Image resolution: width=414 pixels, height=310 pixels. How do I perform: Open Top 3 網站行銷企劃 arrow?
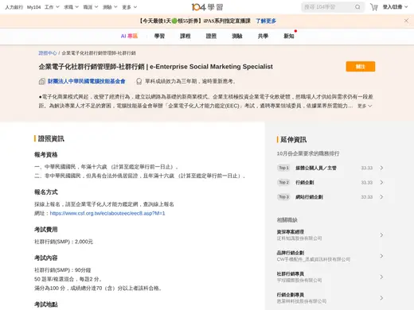381,197
